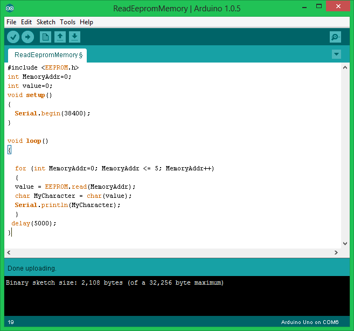Click the horizontal scroll right arrow
Image resolution: width=354 pixels, height=331 pixels.
[336, 252]
